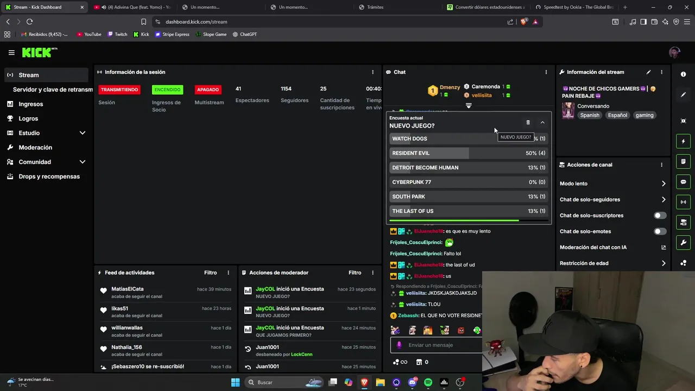This screenshot has height=391, width=695.
Task: Open the ChatGPT bookmark
Action: [245, 34]
